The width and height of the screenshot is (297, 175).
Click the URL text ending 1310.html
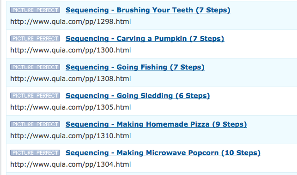tap(71, 136)
